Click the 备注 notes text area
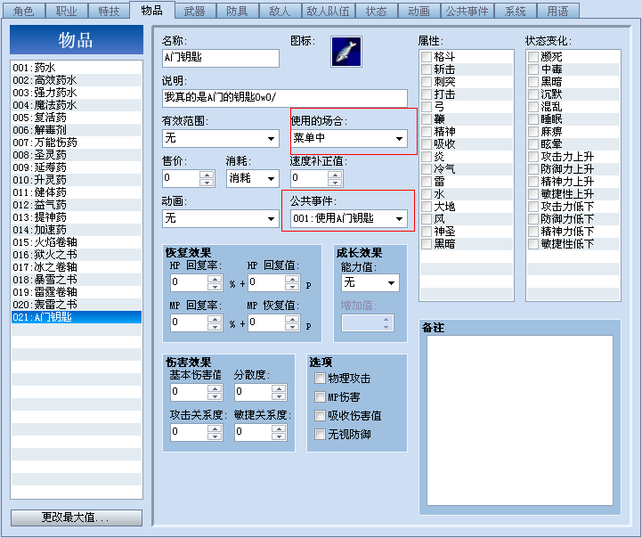 520,420
